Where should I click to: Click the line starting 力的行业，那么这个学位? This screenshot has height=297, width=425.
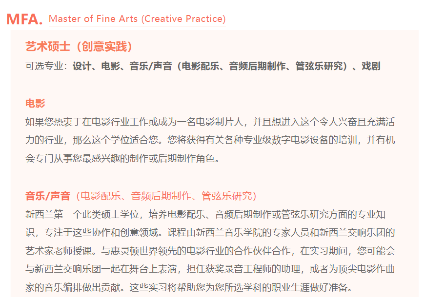pos(210,140)
